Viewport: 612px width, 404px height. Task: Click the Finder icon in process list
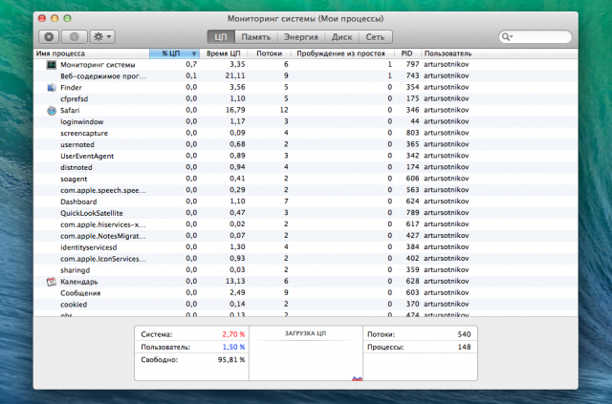(51, 87)
